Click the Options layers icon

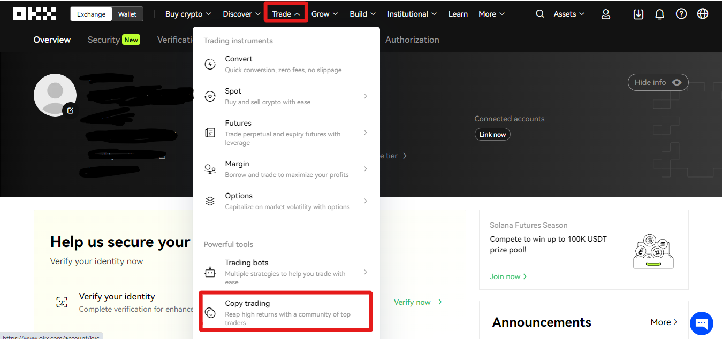pos(210,201)
